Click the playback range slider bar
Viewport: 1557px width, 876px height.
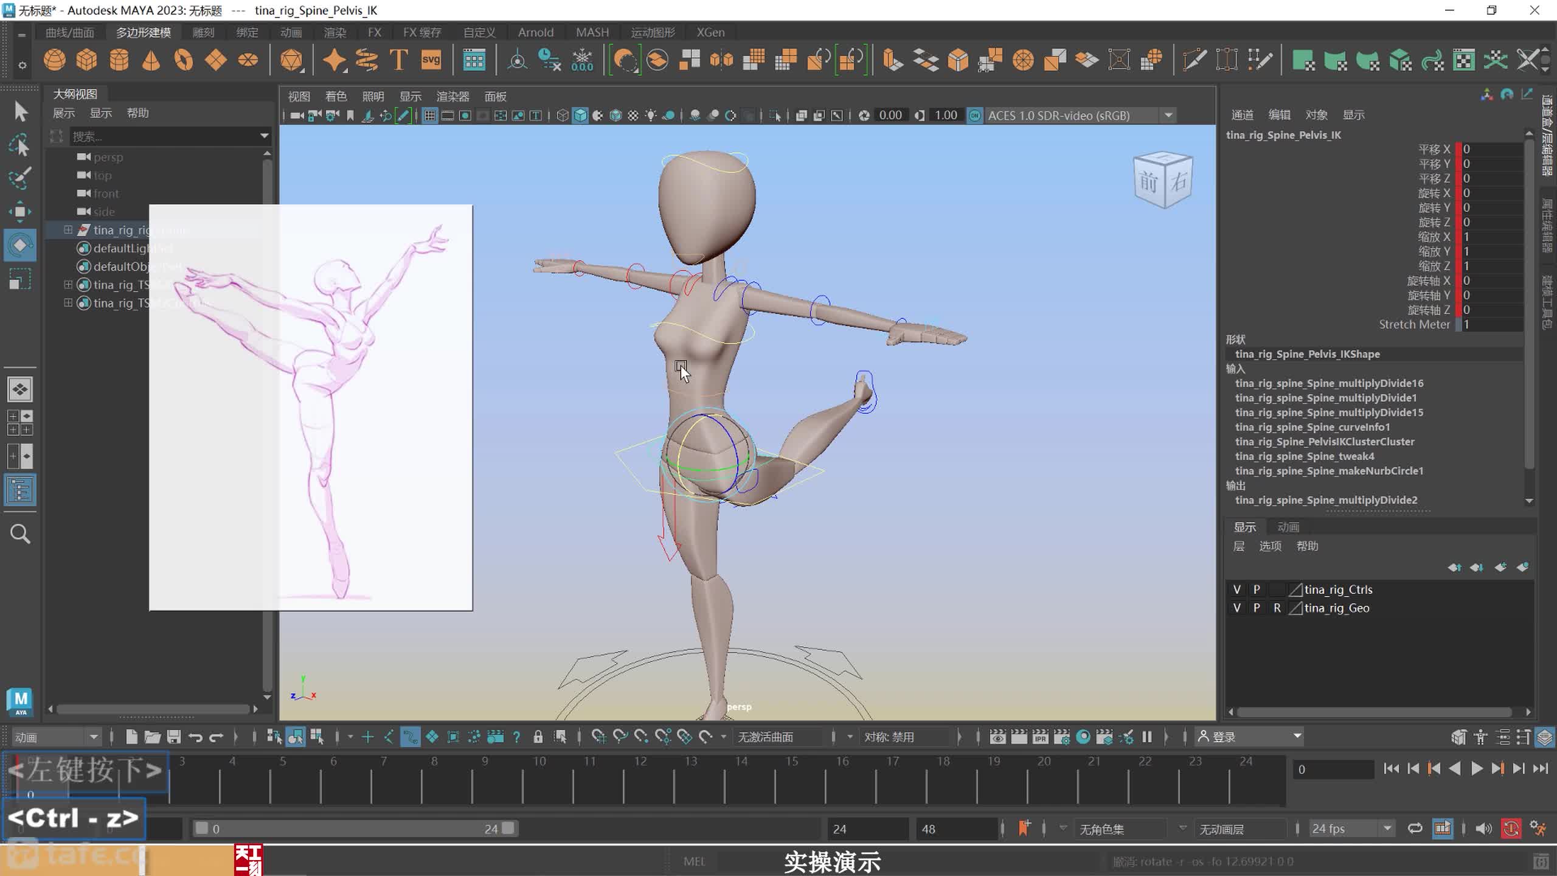click(355, 829)
